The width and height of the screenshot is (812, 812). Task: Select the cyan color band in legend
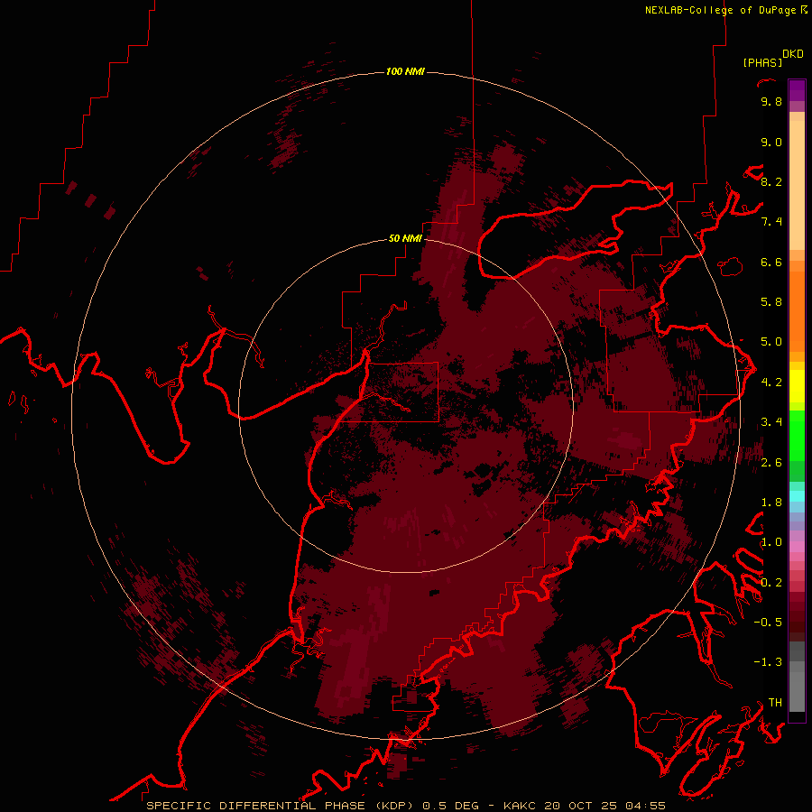click(797, 496)
